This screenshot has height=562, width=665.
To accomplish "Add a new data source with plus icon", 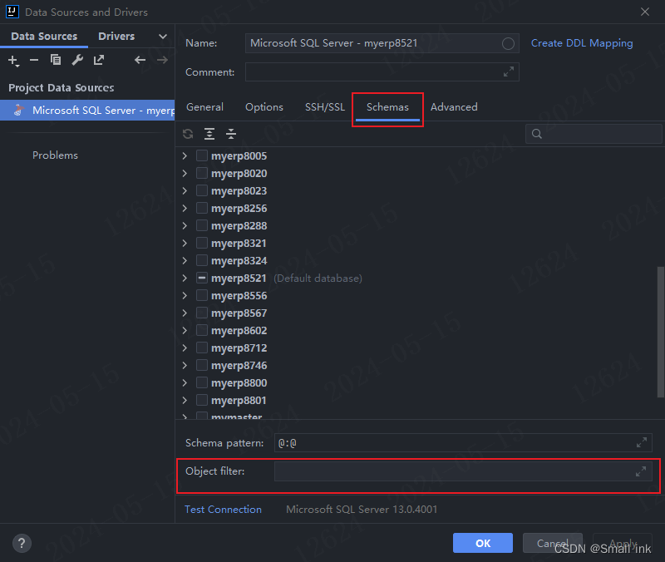I will point(13,60).
